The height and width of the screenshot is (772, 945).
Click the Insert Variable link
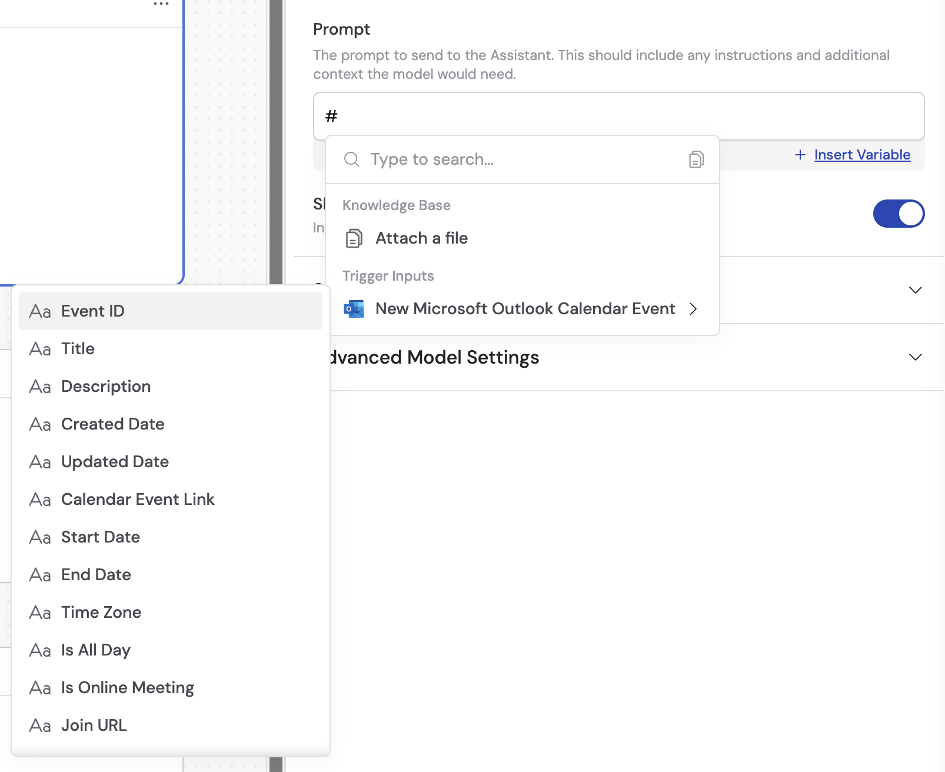pyautogui.click(x=861, y=155)
